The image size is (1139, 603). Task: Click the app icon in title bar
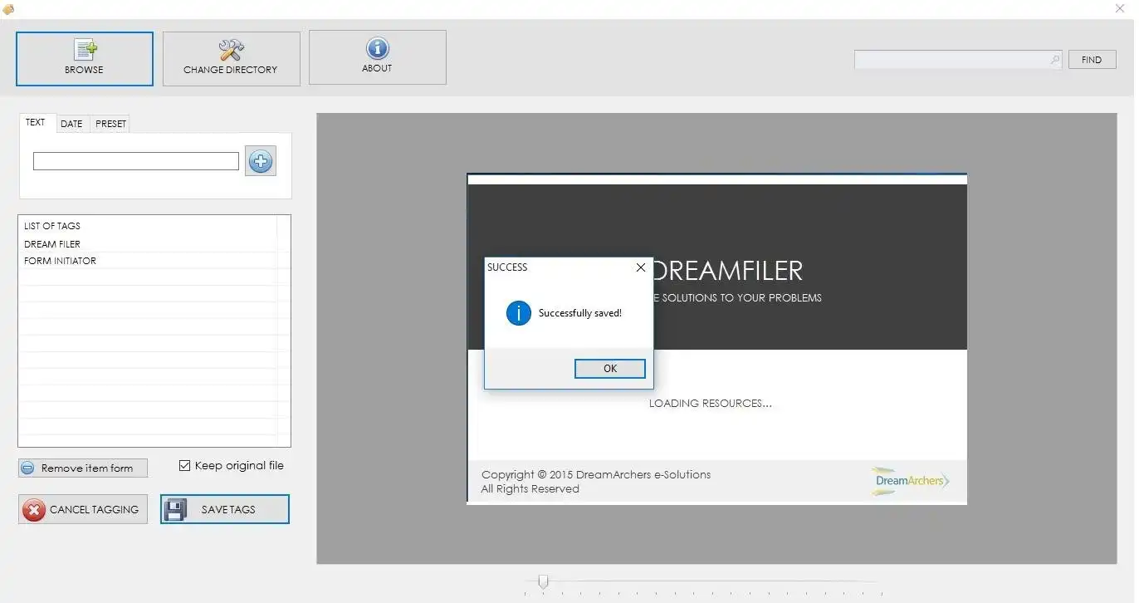click(8, 9)
